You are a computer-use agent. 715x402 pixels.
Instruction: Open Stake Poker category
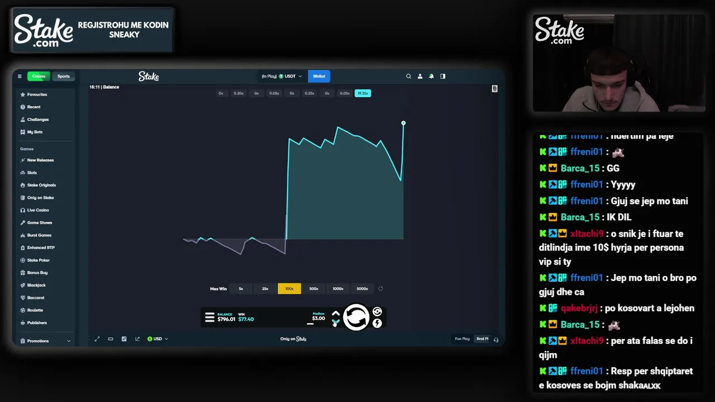point(38,260)
